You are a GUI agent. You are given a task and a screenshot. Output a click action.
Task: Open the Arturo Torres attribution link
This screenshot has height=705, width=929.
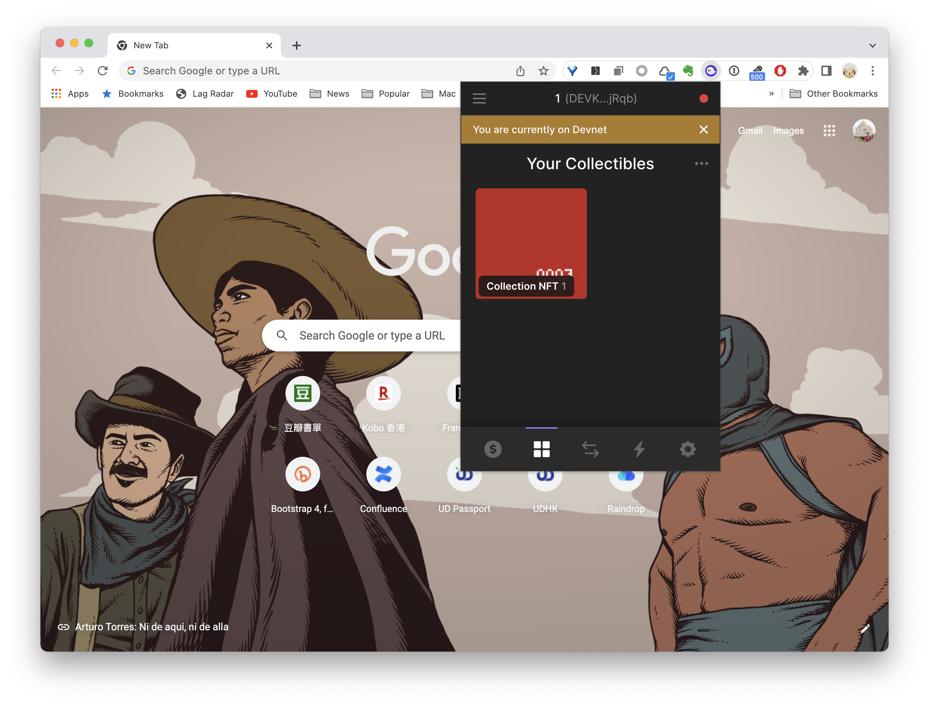pyautogui.click(x=151, y=626)
